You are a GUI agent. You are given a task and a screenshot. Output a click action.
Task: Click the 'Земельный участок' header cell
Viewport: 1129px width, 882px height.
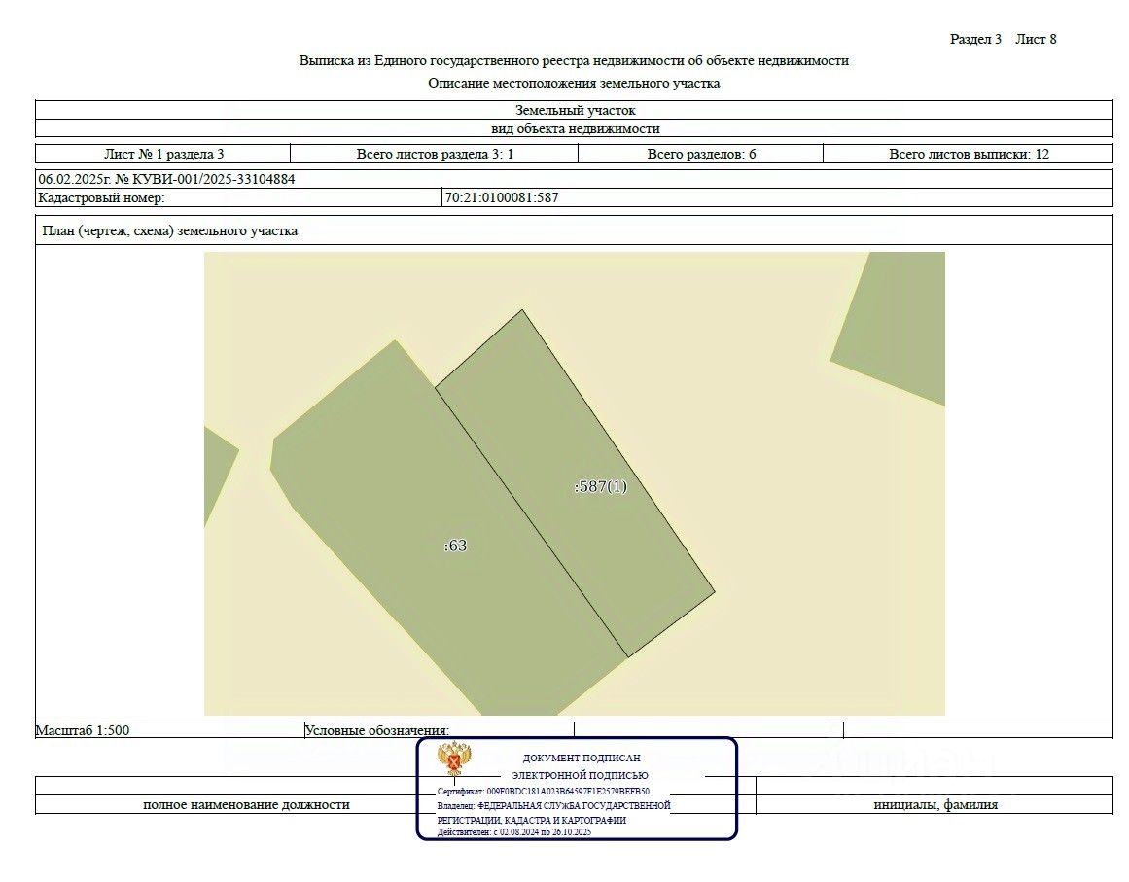[x=575, y=110]
